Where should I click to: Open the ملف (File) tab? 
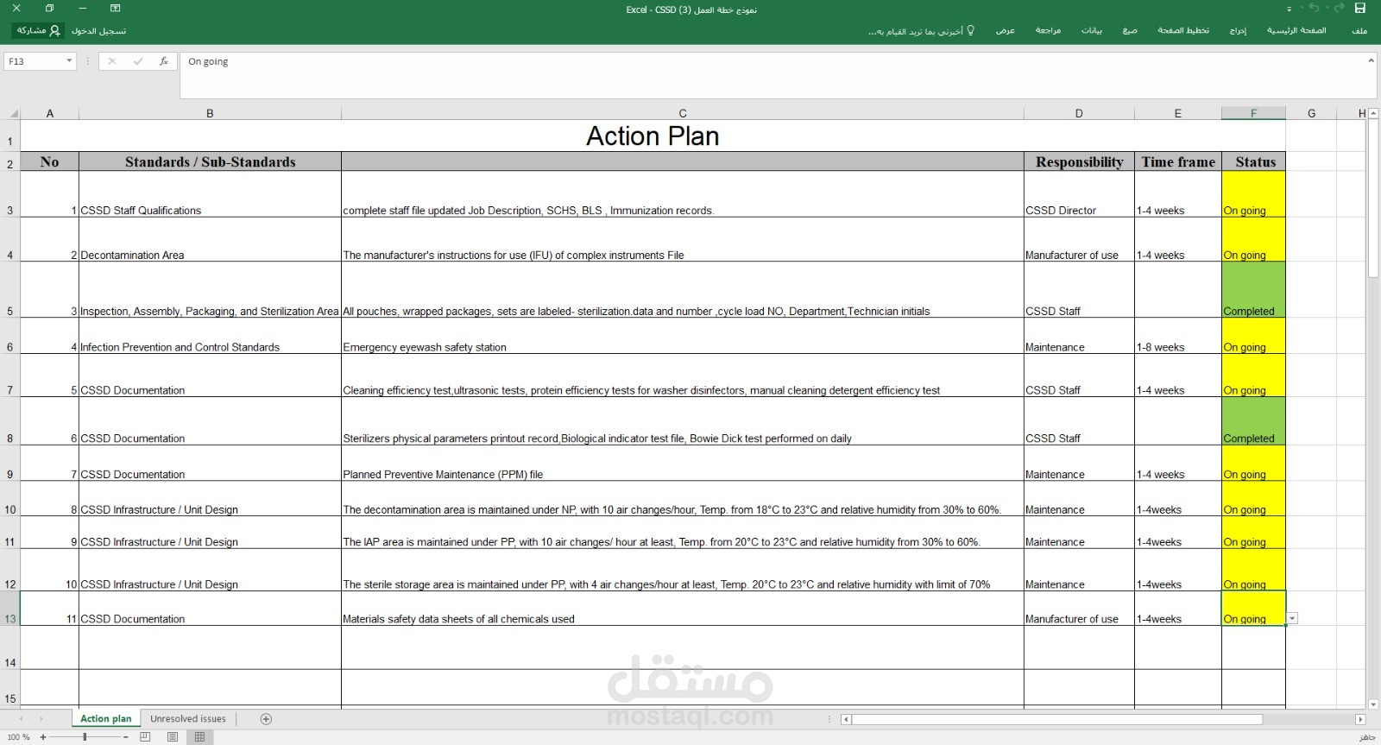[x=1359, y=31]
